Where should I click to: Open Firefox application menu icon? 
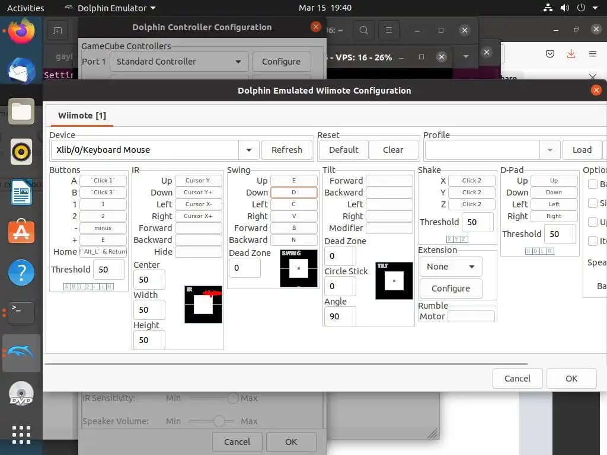point(593,54)
